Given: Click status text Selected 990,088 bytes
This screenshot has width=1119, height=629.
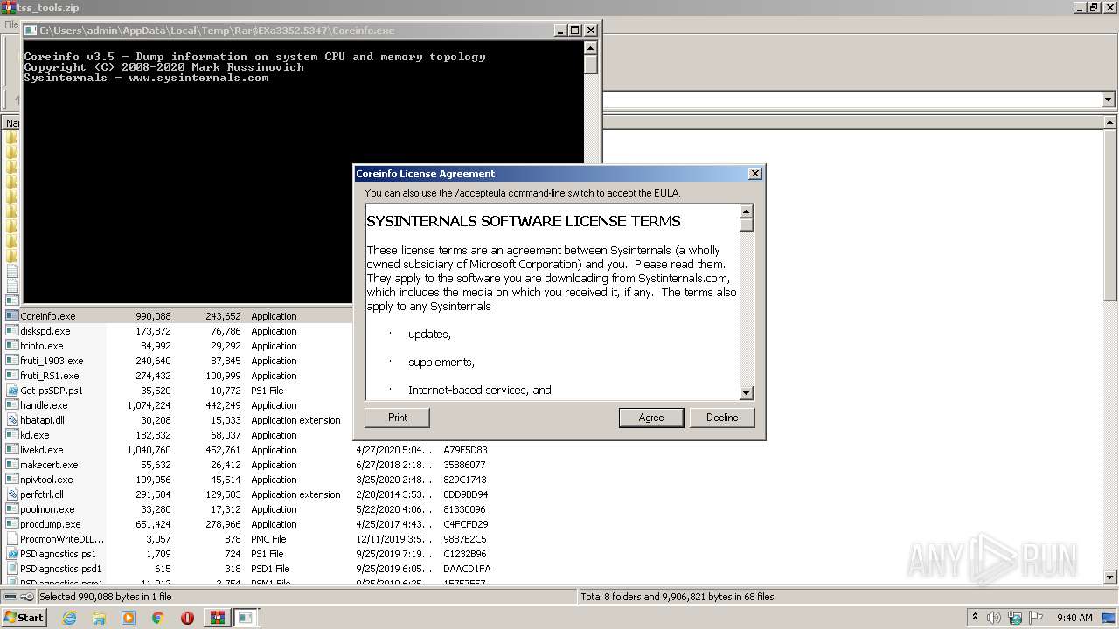Looking at the screenshot, I should click(105, 597).
